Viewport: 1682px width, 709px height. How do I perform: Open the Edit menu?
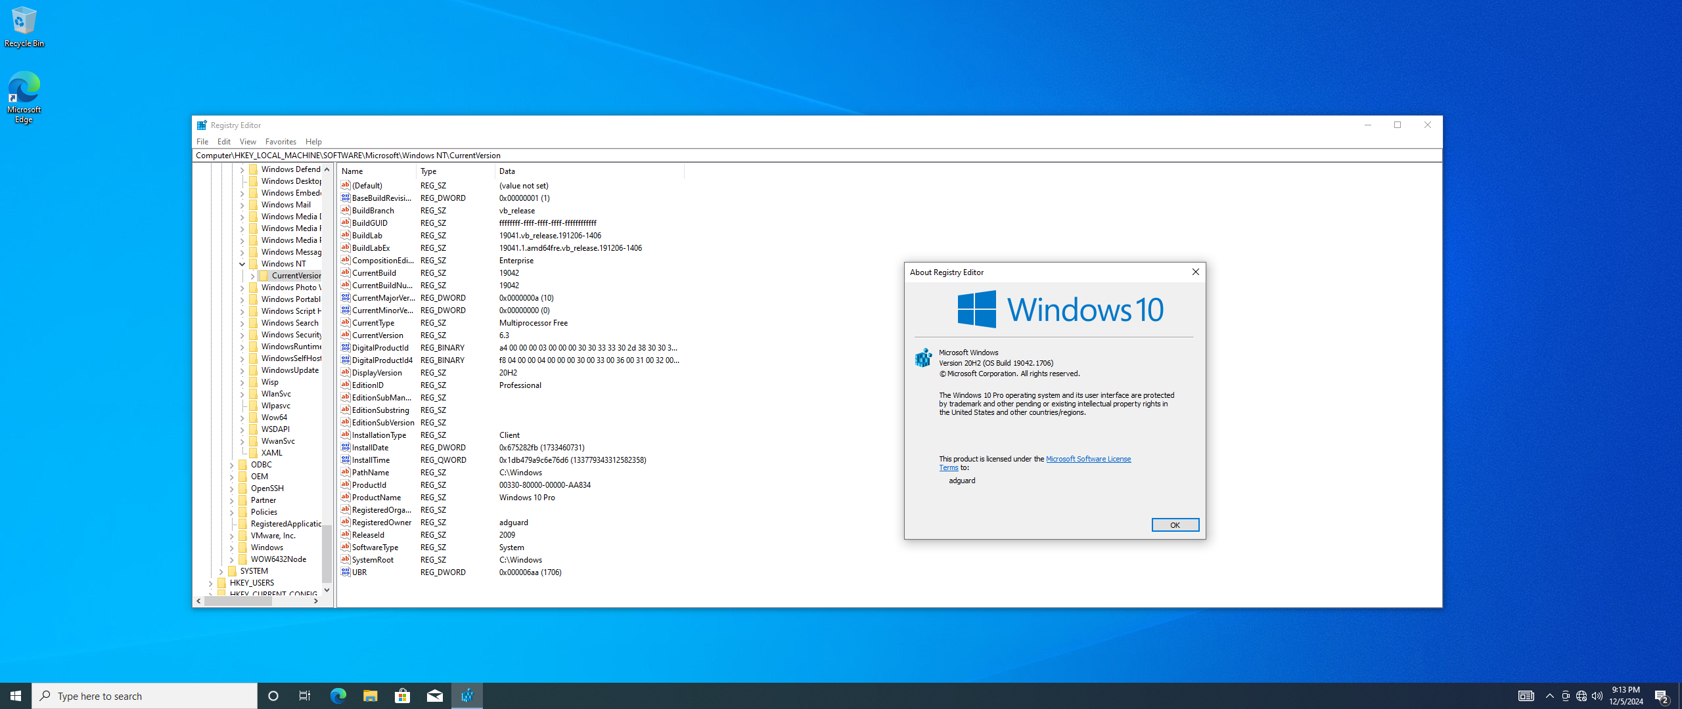pos(224,141)
